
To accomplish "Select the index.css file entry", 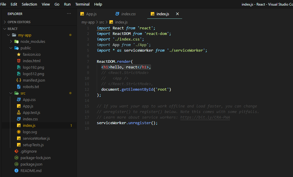I will click(29, 119).
